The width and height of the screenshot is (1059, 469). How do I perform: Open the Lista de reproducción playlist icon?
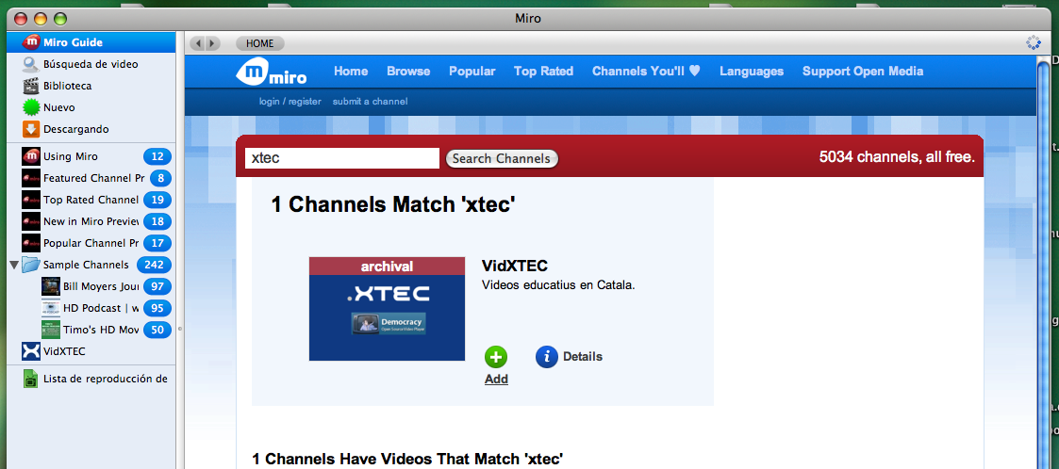tap(31, 379)
